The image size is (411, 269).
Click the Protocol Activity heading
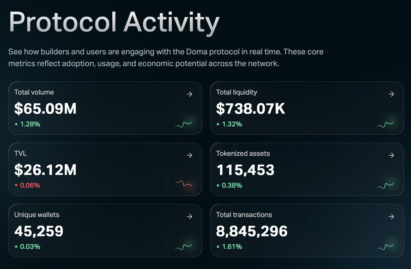click(114, 23)
